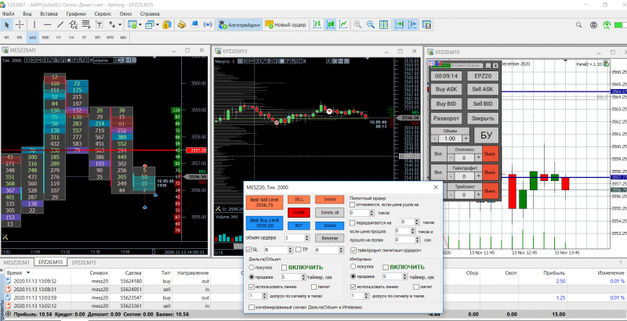Select продажа radio under Имбаланс
The width and height of the screenshot is (627, 321).
point(353,276)
